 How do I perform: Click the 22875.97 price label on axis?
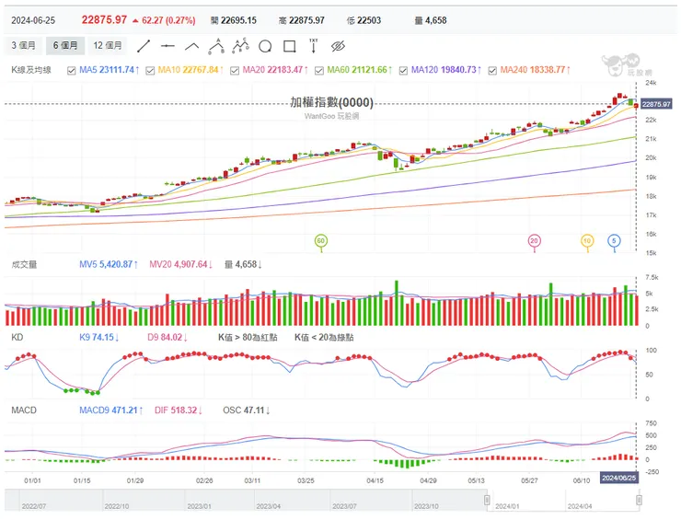coord(656,104)
